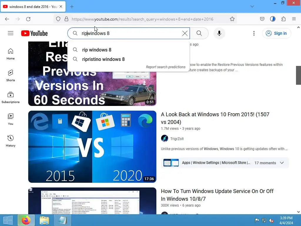Open the YouTube guide hamburger menu
Viewport: 301px width, 226px height.
click(x=11, y=33)
